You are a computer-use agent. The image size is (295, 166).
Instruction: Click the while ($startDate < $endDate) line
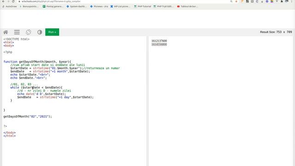pos(36,88)
